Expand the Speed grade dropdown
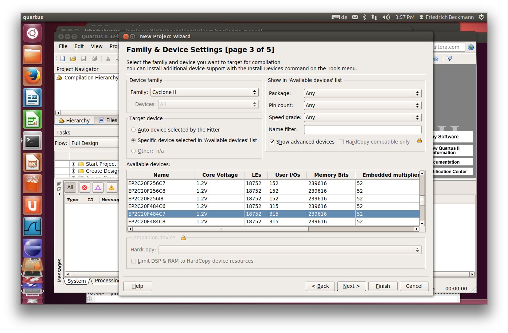 tap(362, 118)
